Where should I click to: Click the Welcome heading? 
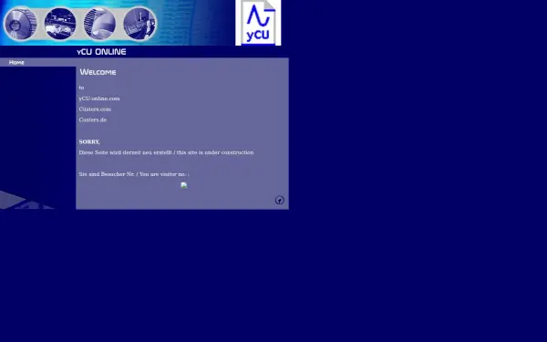tap(98, 72)
